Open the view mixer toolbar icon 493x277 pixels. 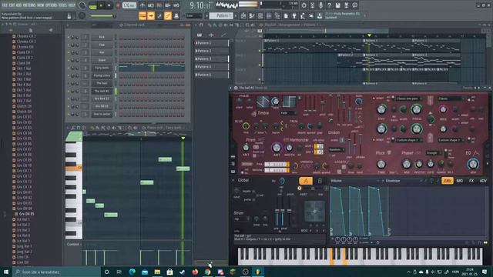click(269, 15)
